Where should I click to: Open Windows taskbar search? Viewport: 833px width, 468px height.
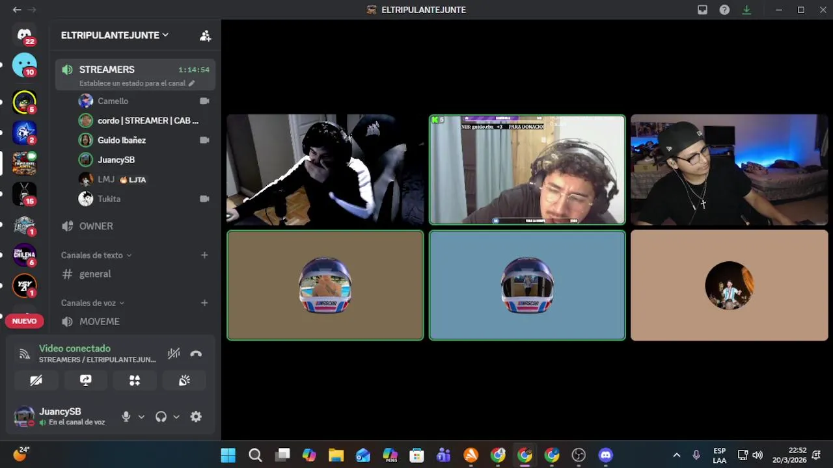(255, 455)
